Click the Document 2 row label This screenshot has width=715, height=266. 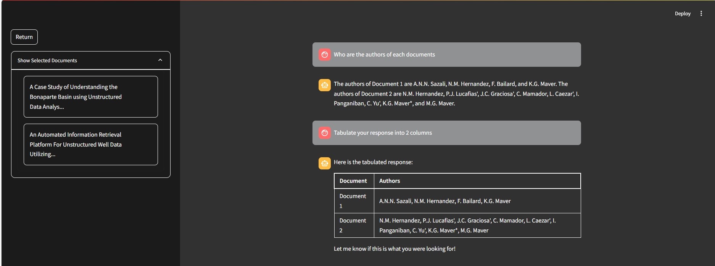pyautogui.click(x=353, y=225)
